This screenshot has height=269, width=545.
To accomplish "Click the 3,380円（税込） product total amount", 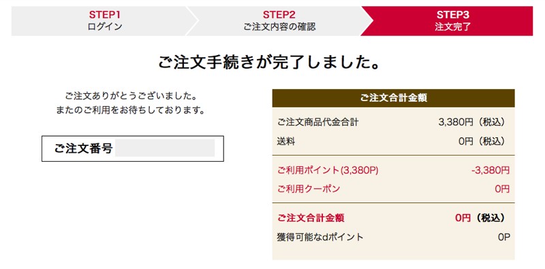I will pos(471,122).
